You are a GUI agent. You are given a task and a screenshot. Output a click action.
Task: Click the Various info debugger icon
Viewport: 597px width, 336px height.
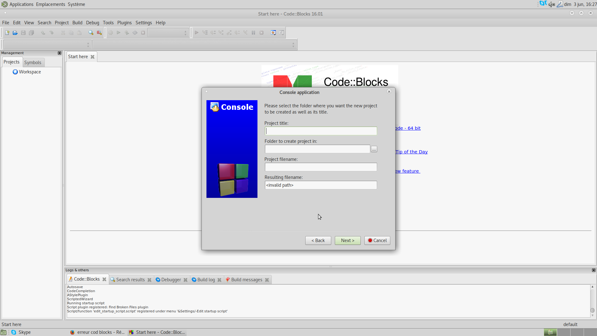pyautogui.click(x=281, y=33)
